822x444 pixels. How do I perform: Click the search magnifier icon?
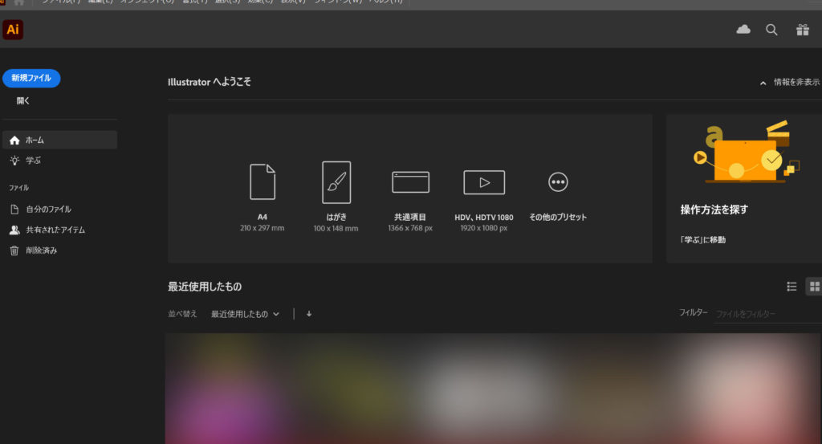pos(771,30)
